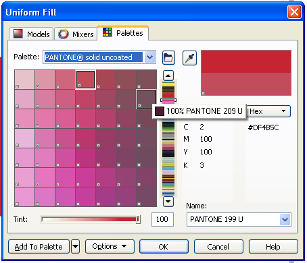Click the M value 100
Viewport: 307px width, 263px height.
pos(206,139)
